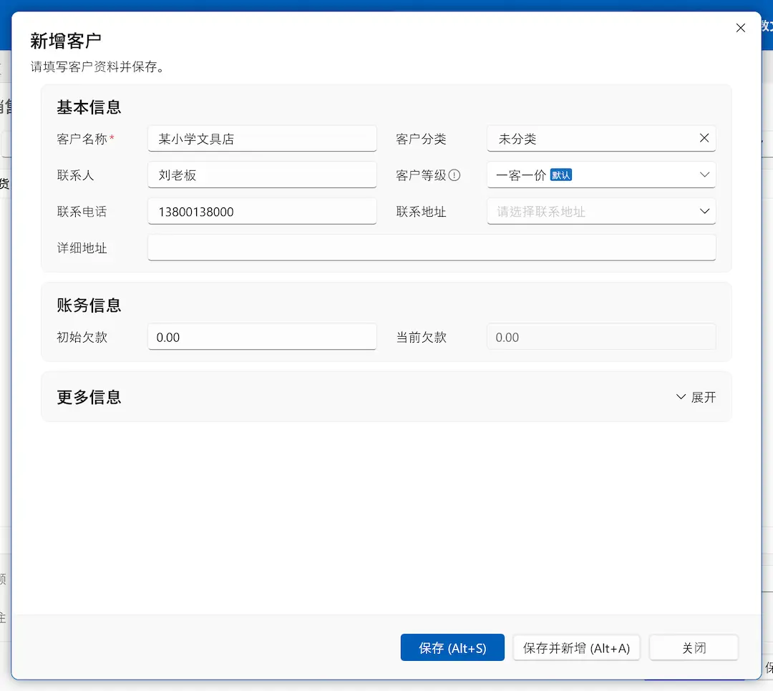The height and width of the screenshot is (691, 773).
Task: Click the 账务信息 section heading
Action: click(x=89, y=305)
